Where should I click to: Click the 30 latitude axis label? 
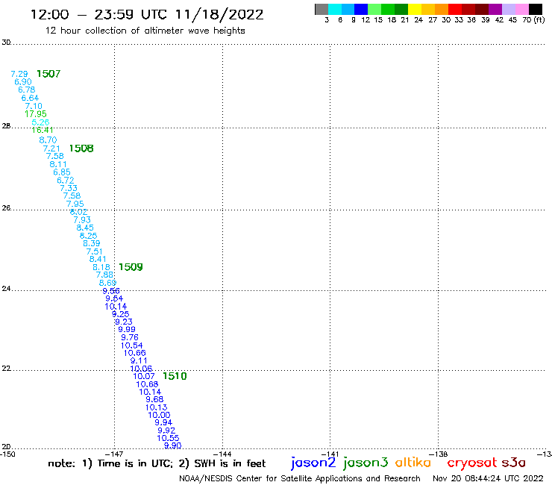point(6,43)
